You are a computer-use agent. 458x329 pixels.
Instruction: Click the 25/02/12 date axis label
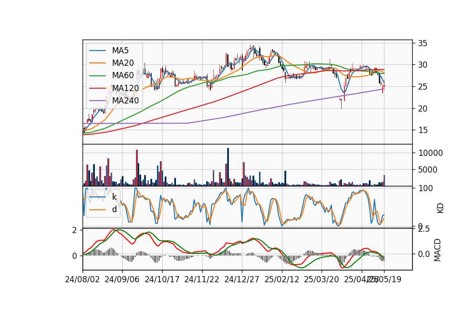[282, 279]
